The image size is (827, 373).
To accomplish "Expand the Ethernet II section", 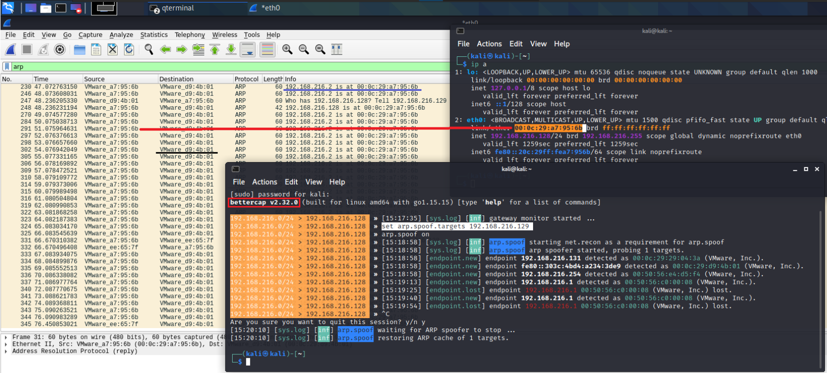I will 5,344.
